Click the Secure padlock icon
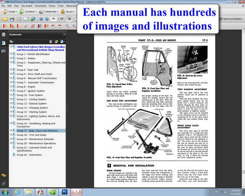 click(x=63, y=12)
